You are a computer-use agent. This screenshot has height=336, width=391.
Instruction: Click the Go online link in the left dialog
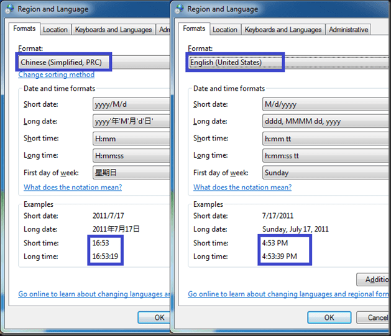(x=93, y=294)
